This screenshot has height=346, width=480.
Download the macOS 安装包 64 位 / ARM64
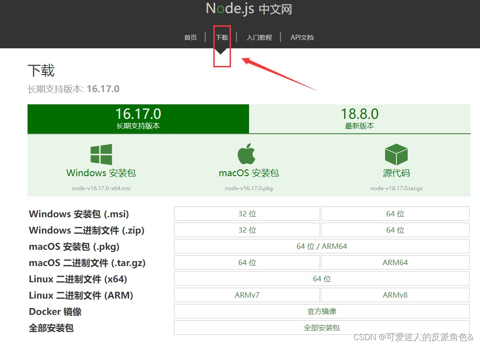coord(321,246)
